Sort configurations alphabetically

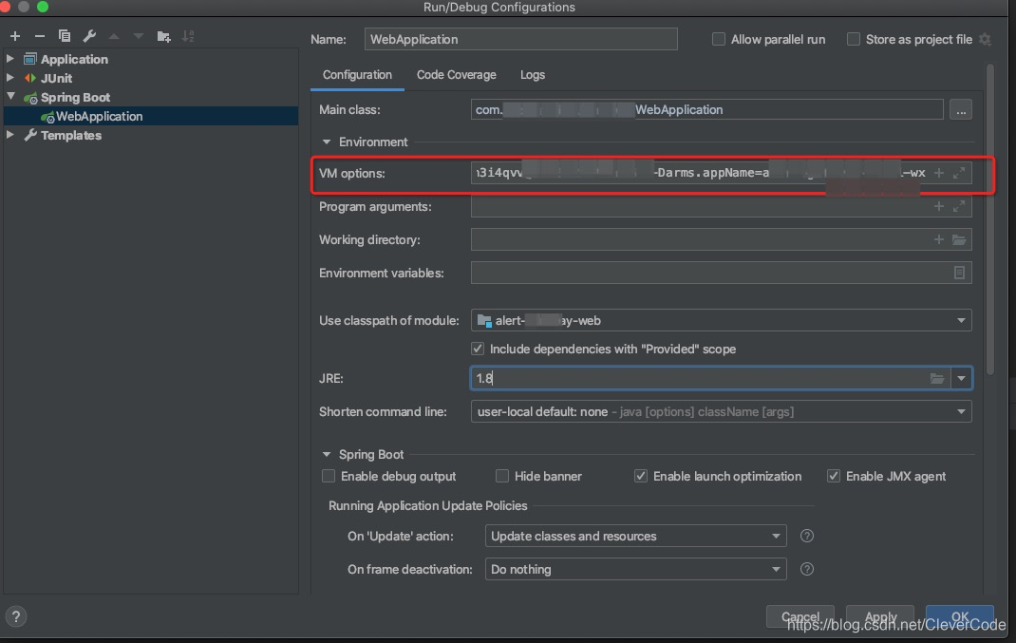coord(188,36)
